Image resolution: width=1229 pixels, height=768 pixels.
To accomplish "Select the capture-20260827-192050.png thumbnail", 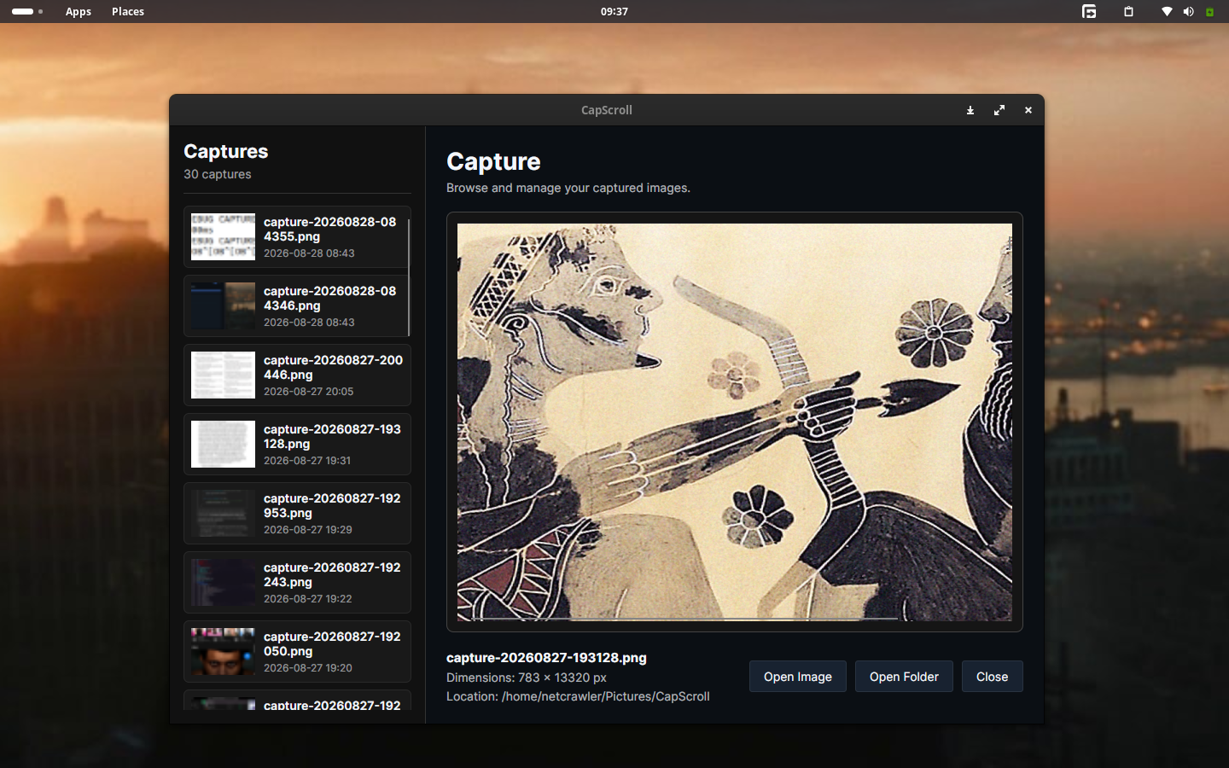I will tap(223, 651).
